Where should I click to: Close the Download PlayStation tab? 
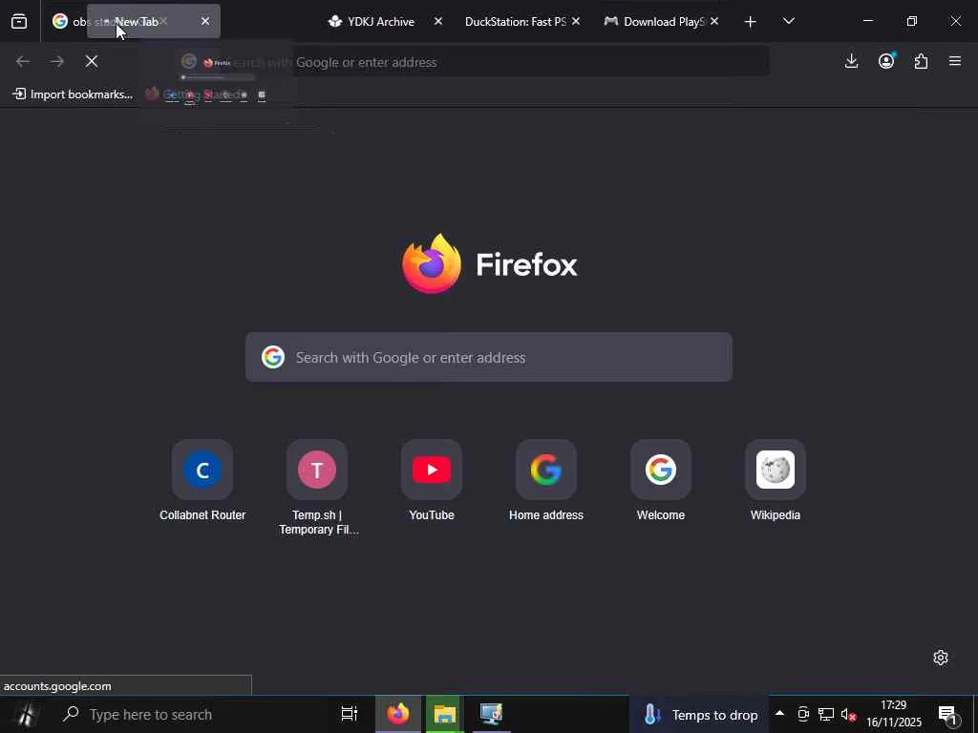click(x=714, y=22)
